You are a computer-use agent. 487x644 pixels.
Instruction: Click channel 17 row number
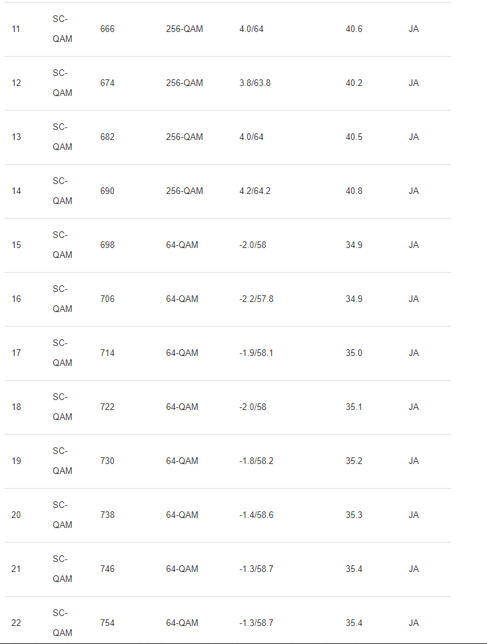click(16, 353)
